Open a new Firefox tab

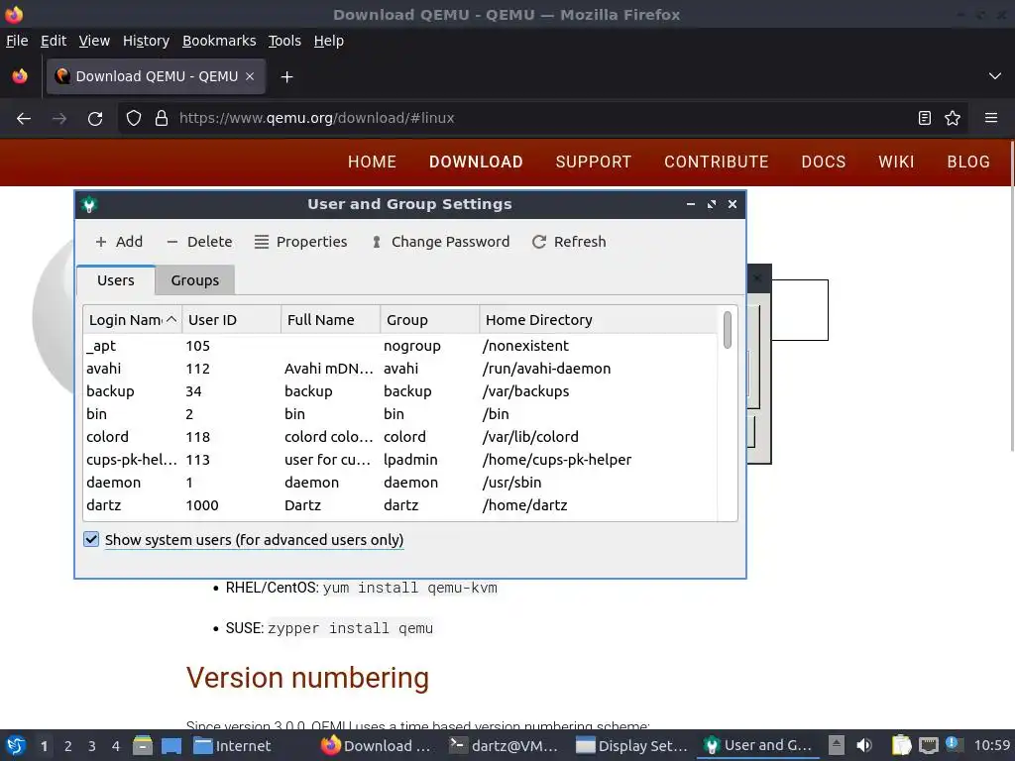286,77
